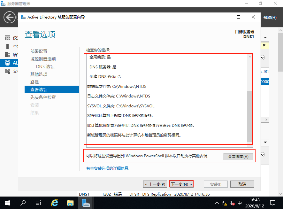The height and width of the screenshot is (209, 283).
Task: Dismiss the yellow notification with X
Action: point(264,45)
